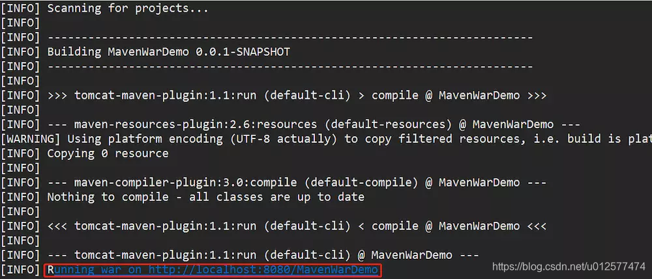Click the [INFO] tag on the Running war line

click(x=20, y=271)
